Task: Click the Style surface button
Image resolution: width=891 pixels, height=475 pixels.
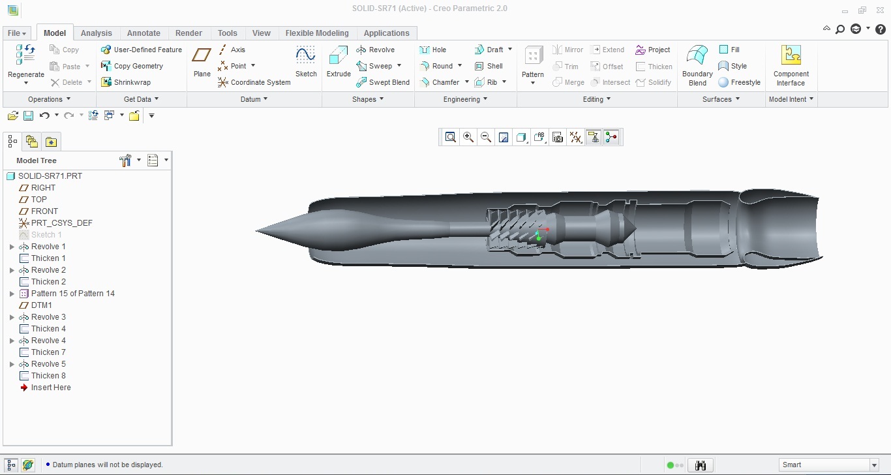Action: coord(732,66)
